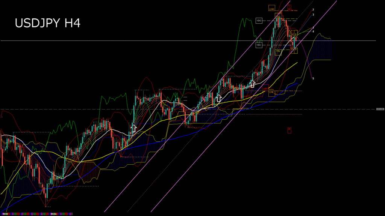This screenshot has width=385, height=216.
Task: Select the 11/17 date marker
Action: click(5, 214)
